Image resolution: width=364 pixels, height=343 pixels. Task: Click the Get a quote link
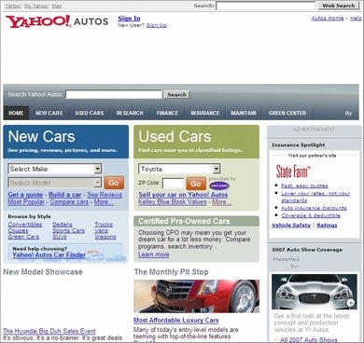[25, 195]
